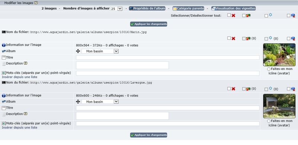Click info icon for Lavergne.jpg image information

[4, 96]
